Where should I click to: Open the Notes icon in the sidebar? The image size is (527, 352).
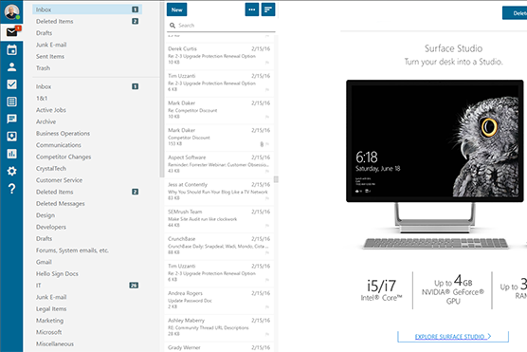click(x=11, y=102)
